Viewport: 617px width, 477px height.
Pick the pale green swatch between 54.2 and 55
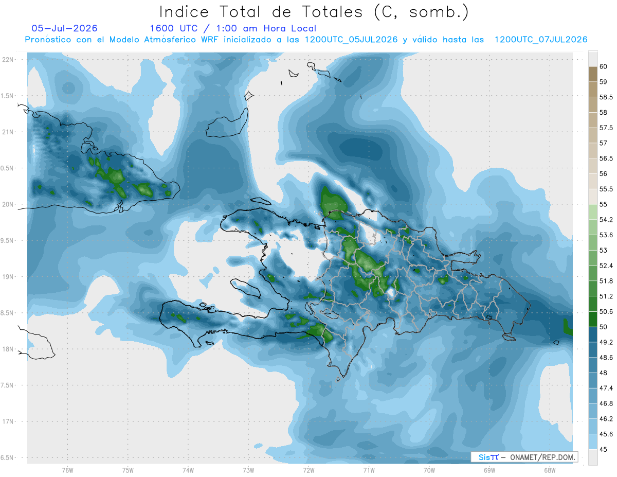click(x=593, y=212)
